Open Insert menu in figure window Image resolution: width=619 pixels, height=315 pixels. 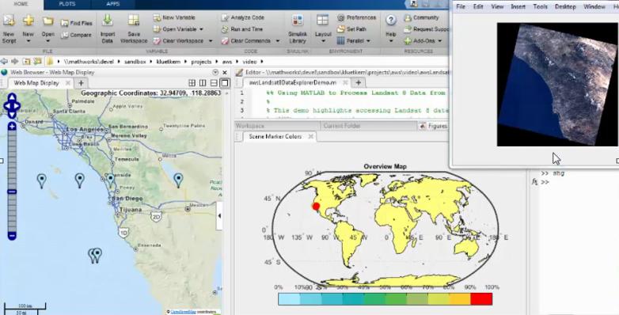point(518,6)
